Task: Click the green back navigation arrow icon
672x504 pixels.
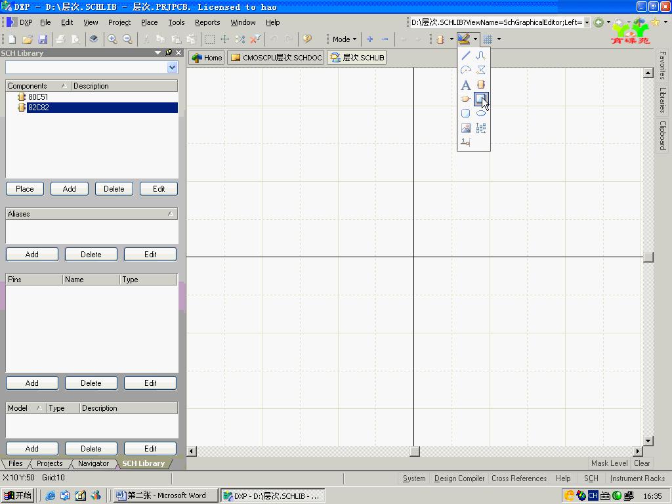Action: point(598,22)
